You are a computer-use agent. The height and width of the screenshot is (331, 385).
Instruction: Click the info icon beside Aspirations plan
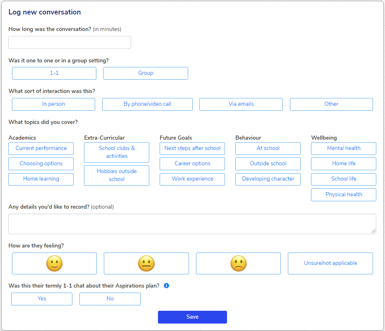click(166, 286)
